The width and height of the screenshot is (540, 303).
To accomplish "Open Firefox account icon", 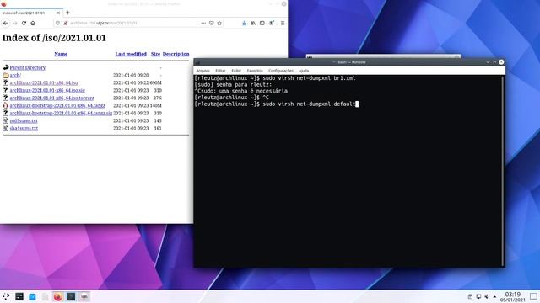I will (272, 23).
